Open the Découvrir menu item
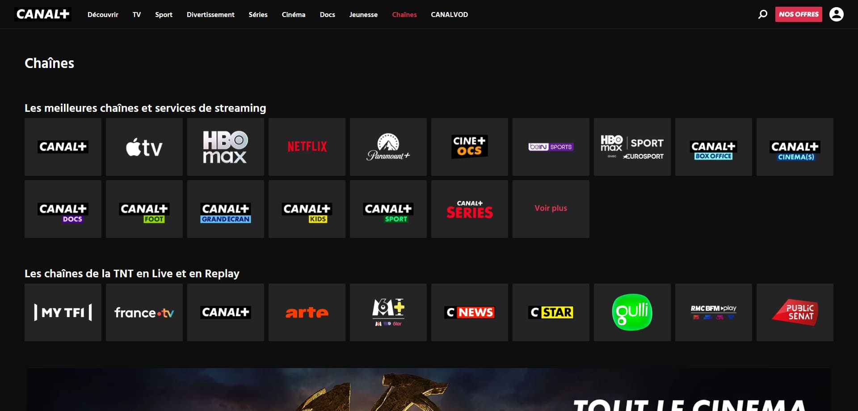 (103, 15)
